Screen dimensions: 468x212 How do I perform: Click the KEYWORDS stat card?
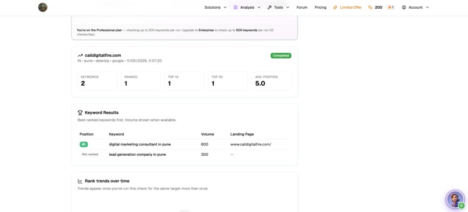[97, 81]
